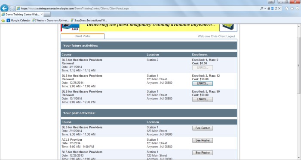Click the favorites bar add star icon
This screenshot has height=160, width=301.
[3, 20]
